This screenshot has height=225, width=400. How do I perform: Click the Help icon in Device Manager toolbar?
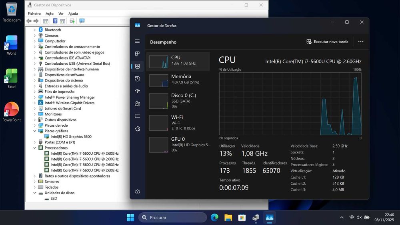pyautogui.click(x=55, y=21)
